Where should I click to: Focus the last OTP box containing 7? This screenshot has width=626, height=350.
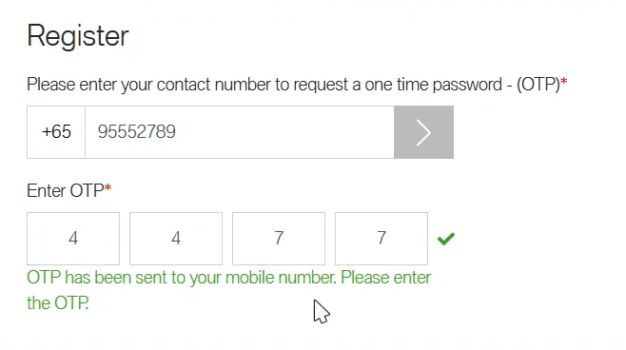pos(381,239)
